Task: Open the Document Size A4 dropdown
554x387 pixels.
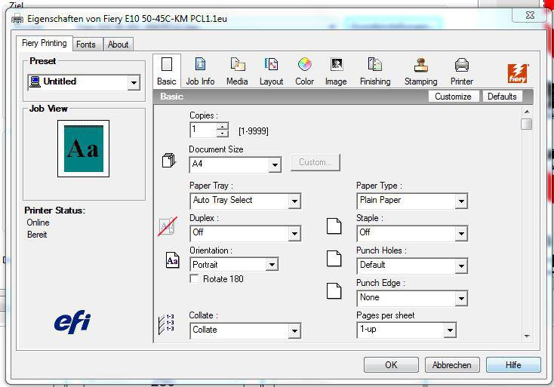Action: (275, 164)
